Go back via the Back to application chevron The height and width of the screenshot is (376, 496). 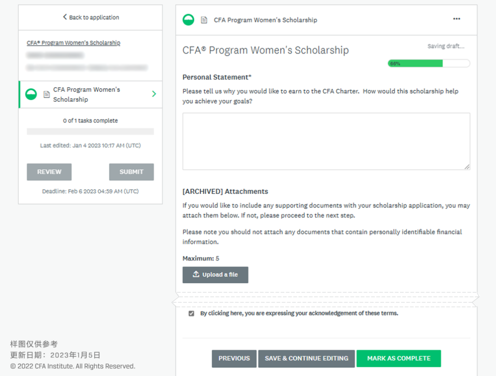pyautogui.click(x=65, y=17)
